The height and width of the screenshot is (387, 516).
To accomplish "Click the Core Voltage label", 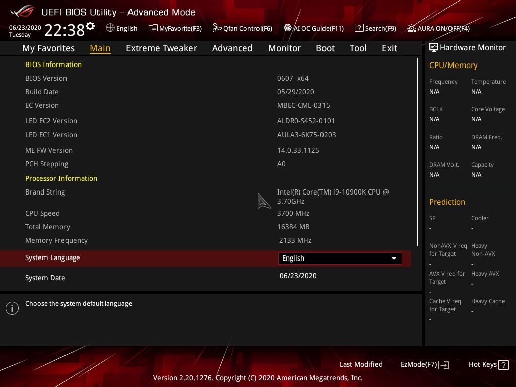I will point(488,109).
